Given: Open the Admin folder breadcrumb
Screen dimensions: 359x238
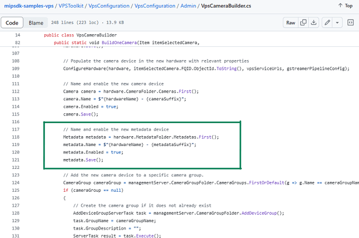Looking at the screenshot, I should pyautogui.click(x=188, y=6).
